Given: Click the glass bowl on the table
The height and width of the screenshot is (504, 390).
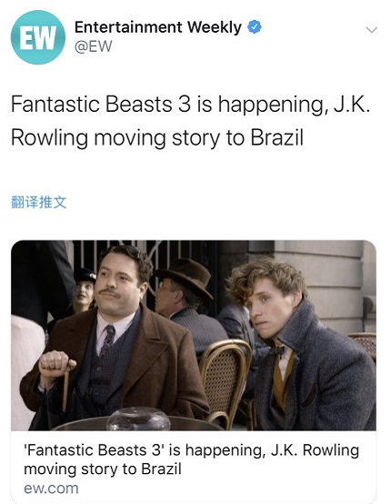Looking at the screenshot, I should (x=138, y=418).
